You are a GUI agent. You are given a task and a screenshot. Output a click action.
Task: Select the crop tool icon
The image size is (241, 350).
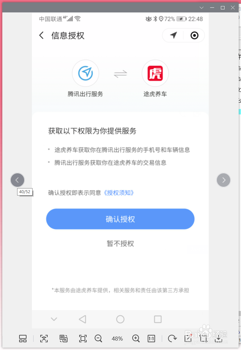203,339
